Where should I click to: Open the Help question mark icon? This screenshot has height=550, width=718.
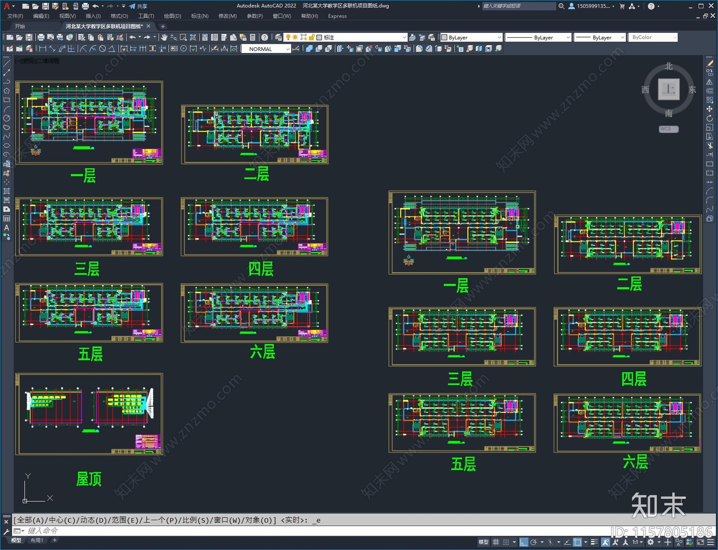tap(265, 37)
